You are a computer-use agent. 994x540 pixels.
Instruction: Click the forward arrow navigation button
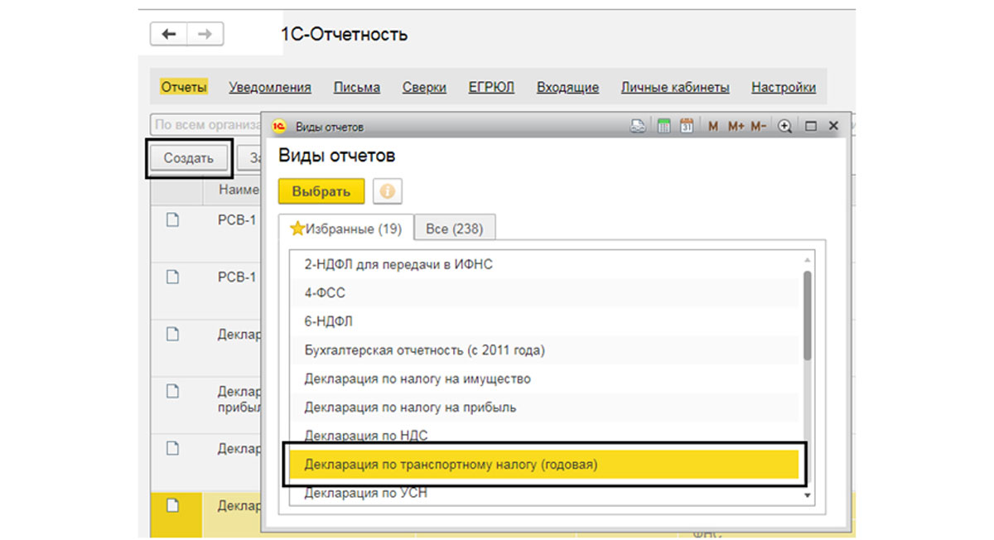[x=205, y=34]
